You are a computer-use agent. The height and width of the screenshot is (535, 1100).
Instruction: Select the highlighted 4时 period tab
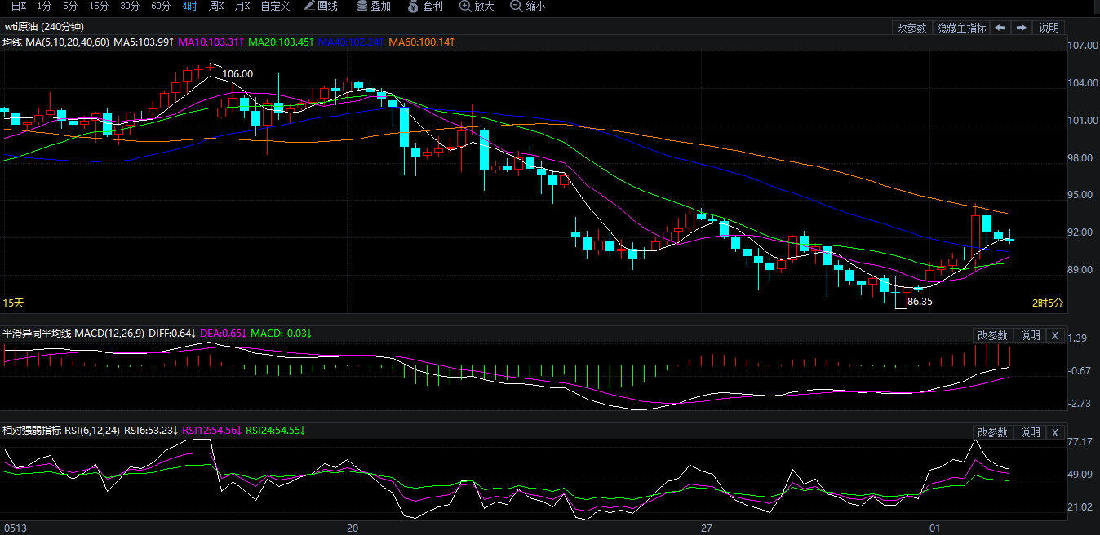[x=189, y=6]
